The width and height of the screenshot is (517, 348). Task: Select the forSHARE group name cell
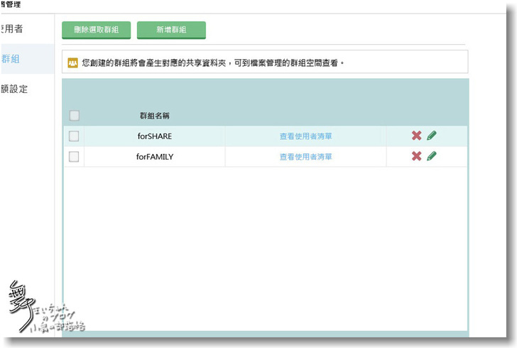tap(154, 136)
